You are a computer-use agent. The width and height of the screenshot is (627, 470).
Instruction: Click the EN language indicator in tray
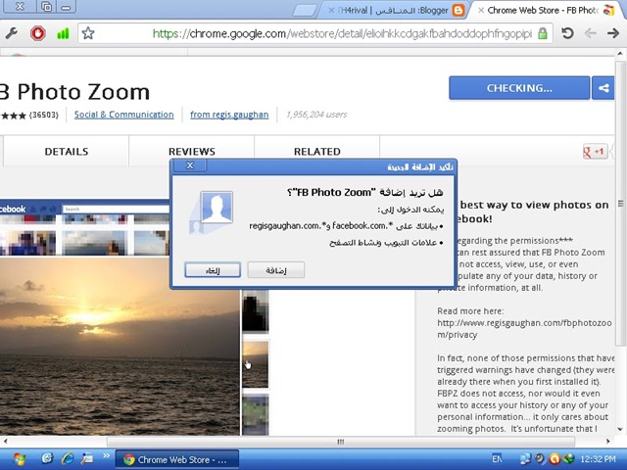[x=497, y=459]
